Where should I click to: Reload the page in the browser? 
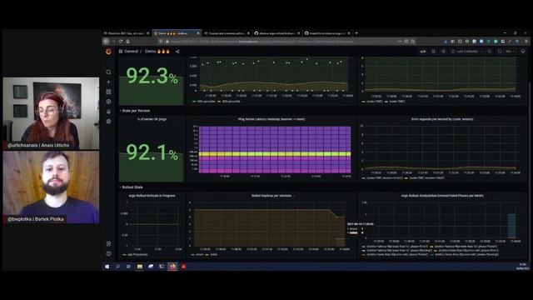(120, 42)
